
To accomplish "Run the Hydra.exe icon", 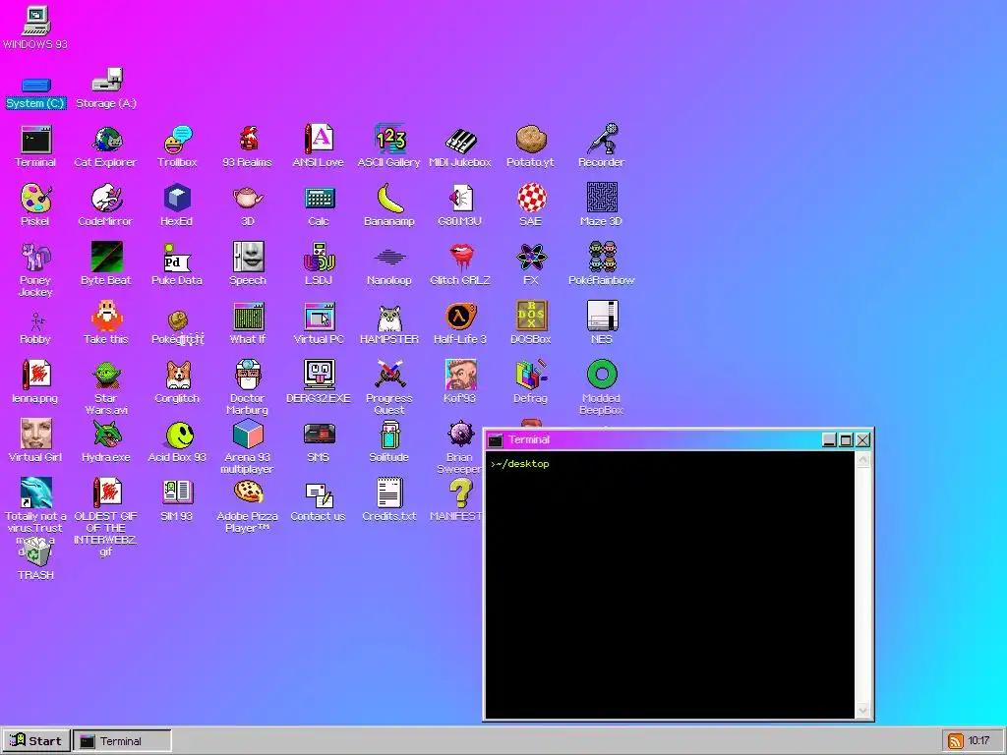I will point(106,435).
